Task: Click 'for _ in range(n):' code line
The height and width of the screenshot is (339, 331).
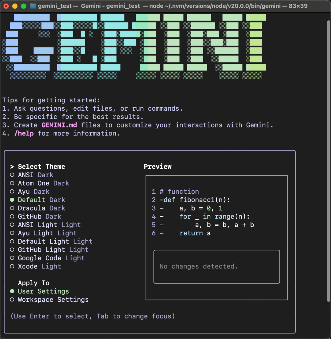Action: (215, 216)
